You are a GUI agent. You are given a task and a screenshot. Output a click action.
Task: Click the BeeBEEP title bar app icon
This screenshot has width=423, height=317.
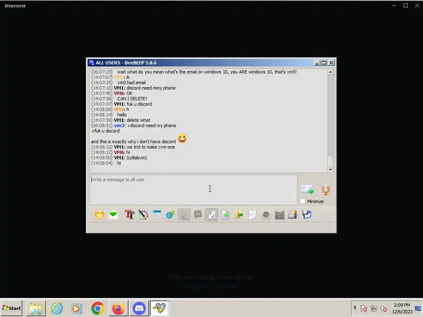(91, 63)
